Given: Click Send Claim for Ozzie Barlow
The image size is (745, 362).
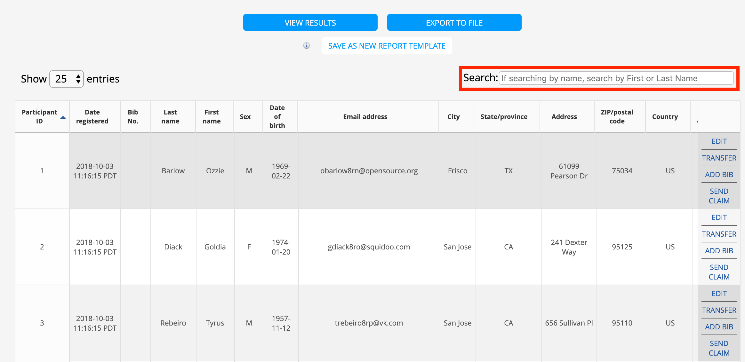Looking at the screenshot, I should (719, 196).
